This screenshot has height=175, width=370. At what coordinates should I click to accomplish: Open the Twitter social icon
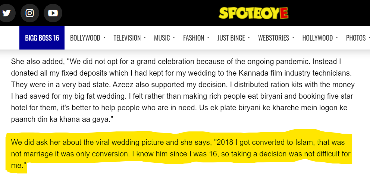[6, 13]
